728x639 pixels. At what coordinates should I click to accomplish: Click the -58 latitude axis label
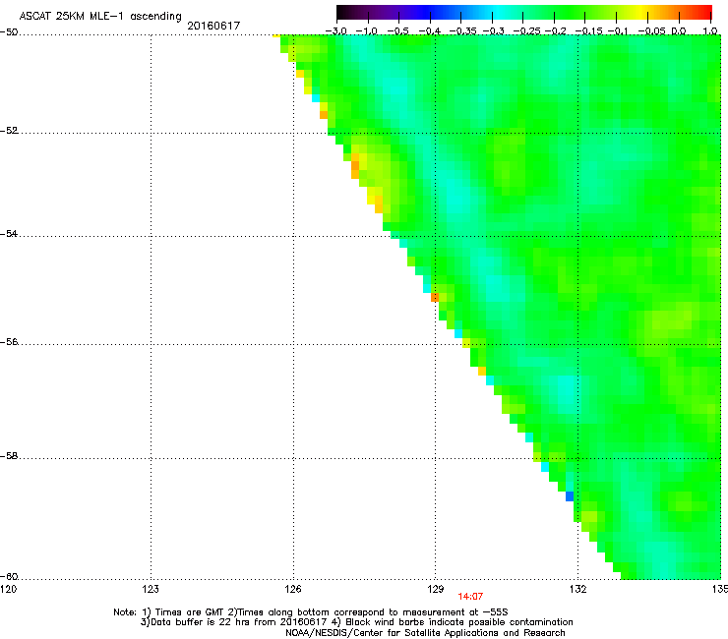[x=9, y=456]
